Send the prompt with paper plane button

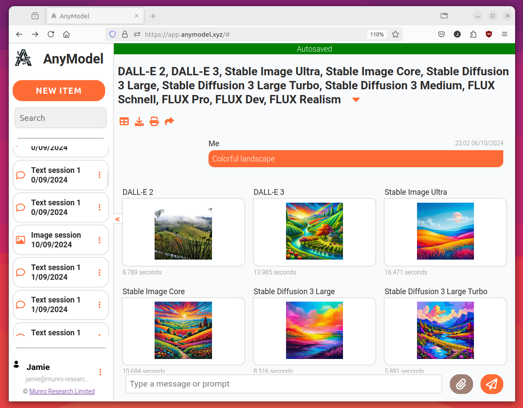491,384
